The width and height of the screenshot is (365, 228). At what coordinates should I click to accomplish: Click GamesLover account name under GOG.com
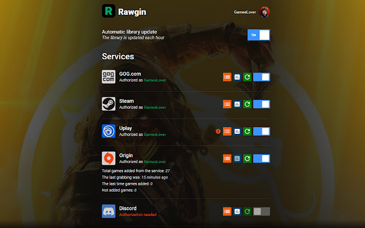(x=155, y=80)
